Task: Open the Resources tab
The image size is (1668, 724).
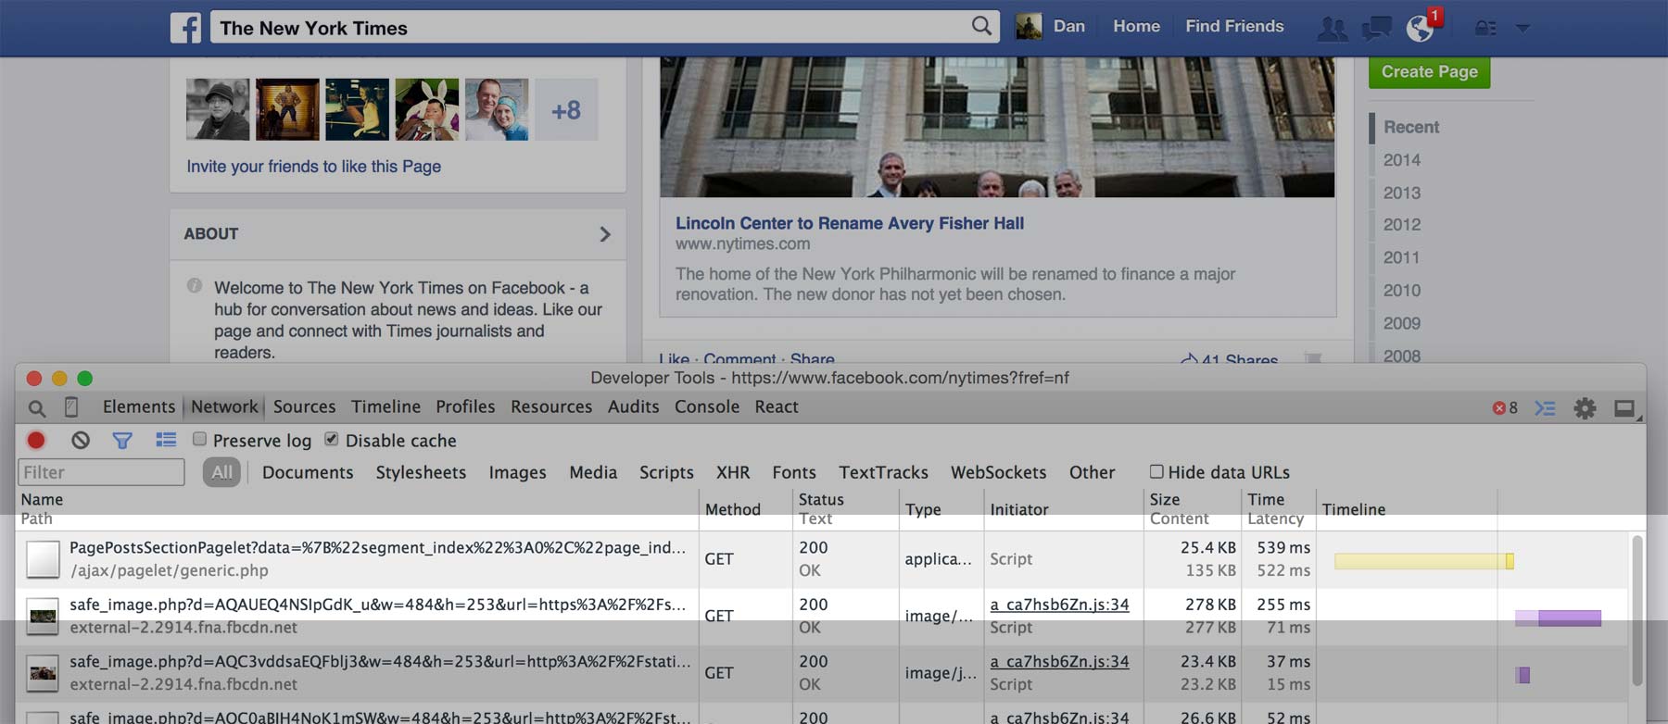Action: (x=551, y=406)
